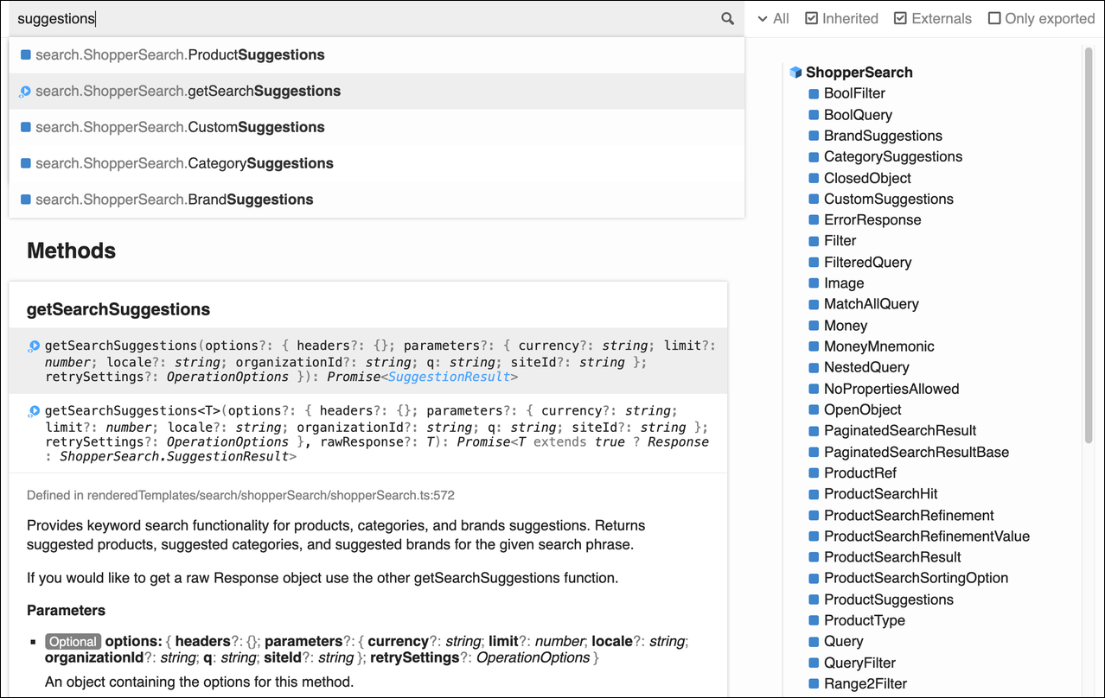
Task: Open CustomSuggestions in the sidebar
Action: click(889, 199)
